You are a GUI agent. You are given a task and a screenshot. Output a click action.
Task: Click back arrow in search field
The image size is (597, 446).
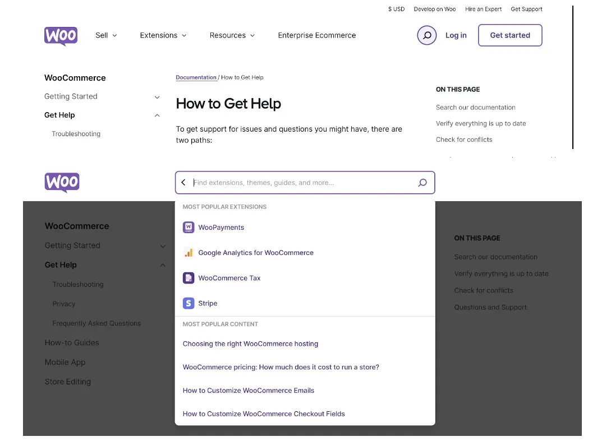pyautogui.click(x=183, y=183)
